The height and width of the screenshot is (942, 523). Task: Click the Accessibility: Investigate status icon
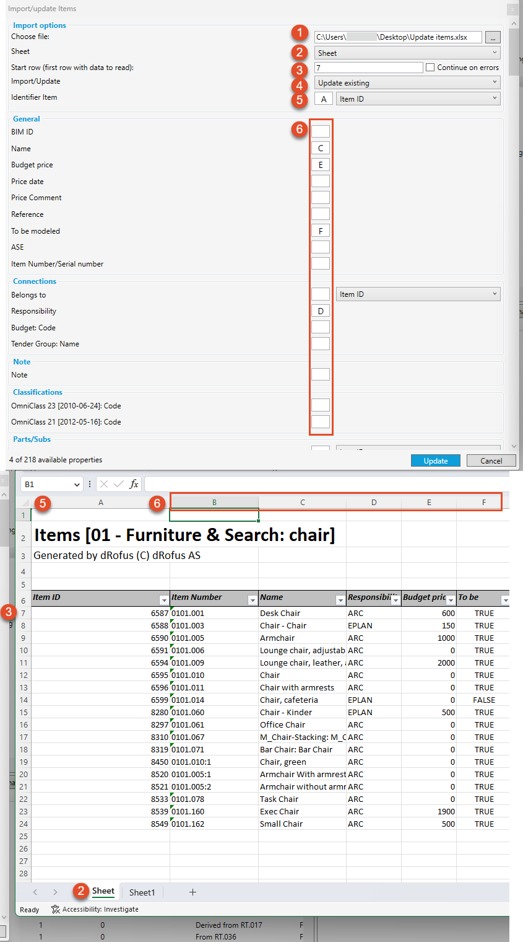[x=56, y=909]
